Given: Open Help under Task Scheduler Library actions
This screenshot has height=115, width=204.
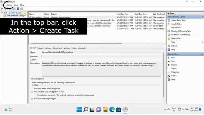Looking at the screenshot, I should tap(173, 50).
